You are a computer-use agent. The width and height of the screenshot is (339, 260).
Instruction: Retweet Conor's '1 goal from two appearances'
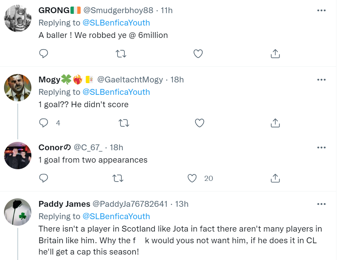point(118,178)
